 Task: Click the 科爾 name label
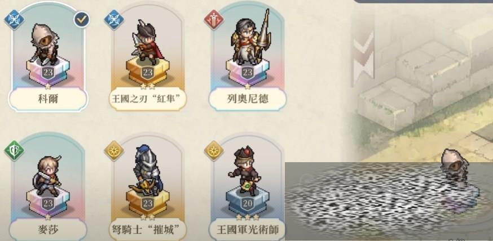(48, 100)
